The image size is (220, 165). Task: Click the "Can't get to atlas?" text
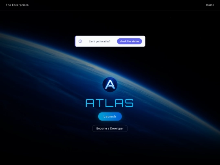tap(99, 42)
